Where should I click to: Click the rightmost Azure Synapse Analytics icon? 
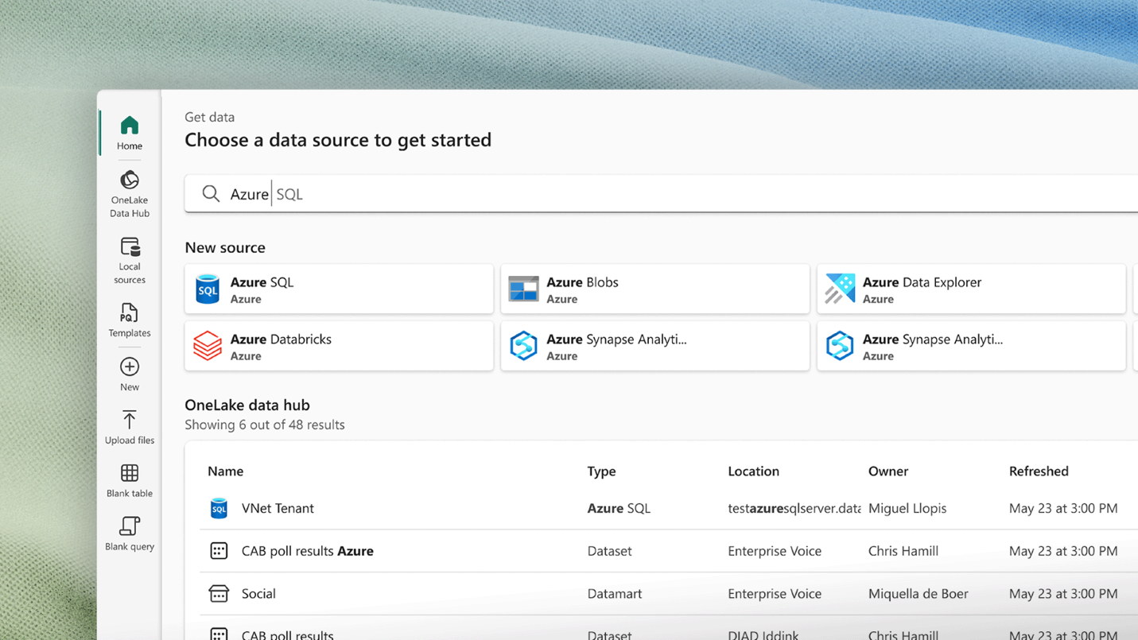(x=840, y=346)
